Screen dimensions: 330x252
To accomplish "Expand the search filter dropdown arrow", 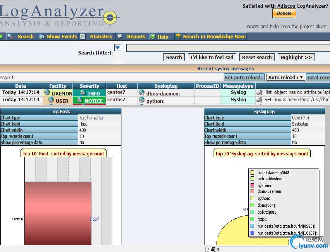I will 118,48.
